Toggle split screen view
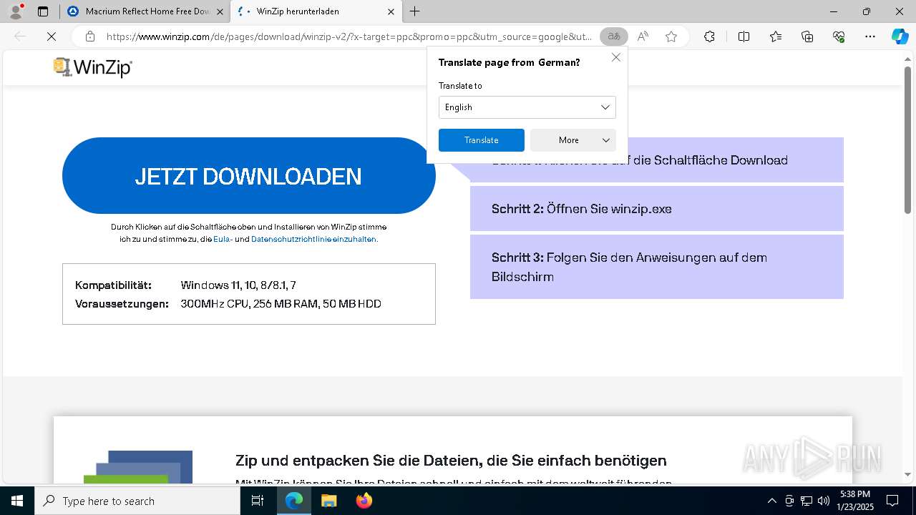 [744, 36]
